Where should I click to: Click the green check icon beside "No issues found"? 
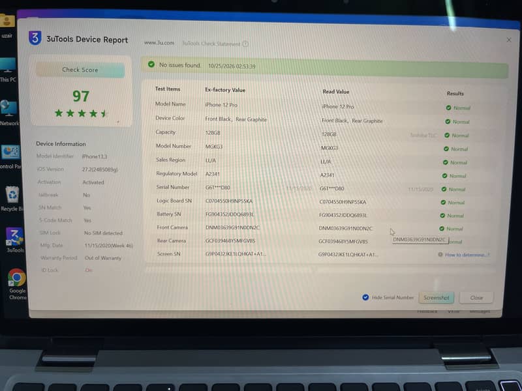pos(151,64)
